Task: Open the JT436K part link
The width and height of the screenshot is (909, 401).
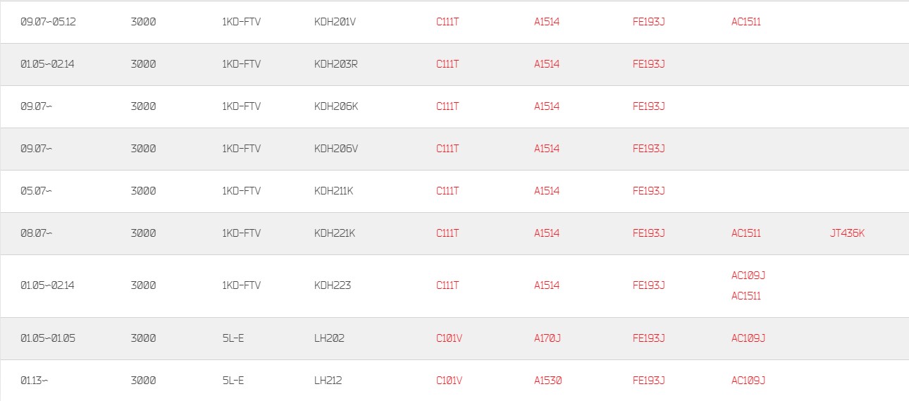Action: [847, 233]
